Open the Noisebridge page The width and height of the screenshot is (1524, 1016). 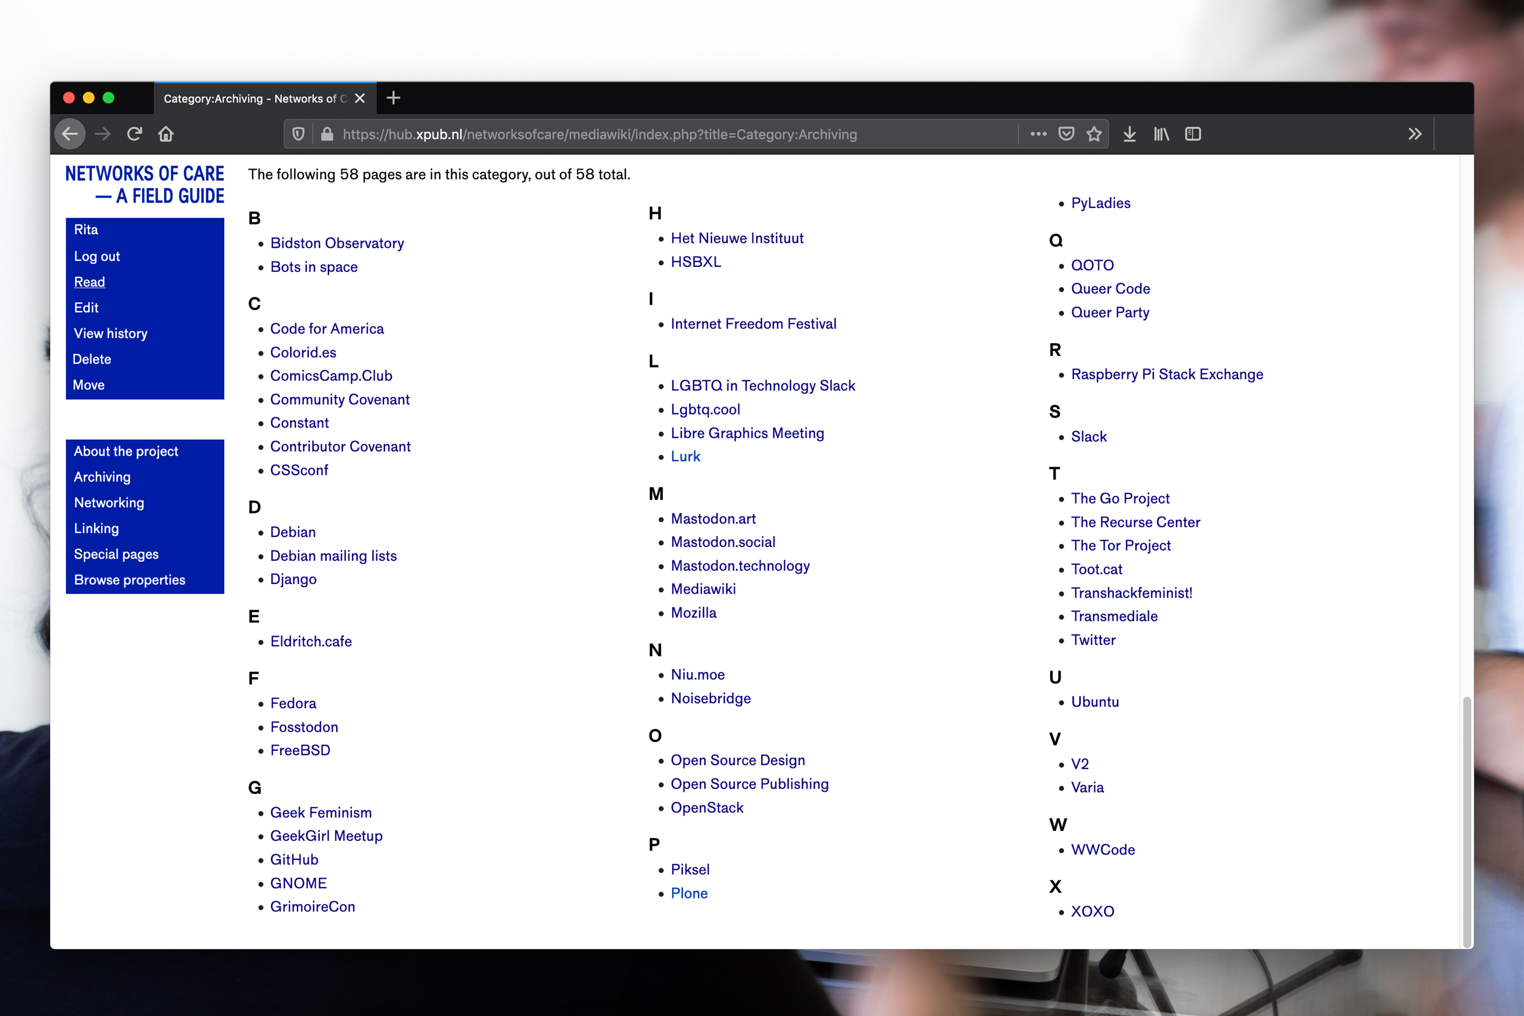click(x=711, y=698)
